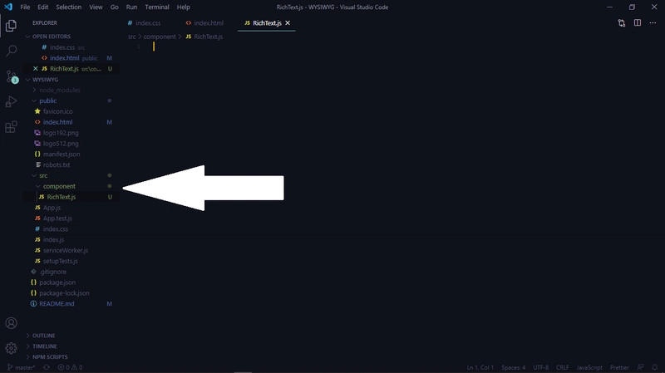
Task: Open setupTests.js file
Action: point(60,261)
